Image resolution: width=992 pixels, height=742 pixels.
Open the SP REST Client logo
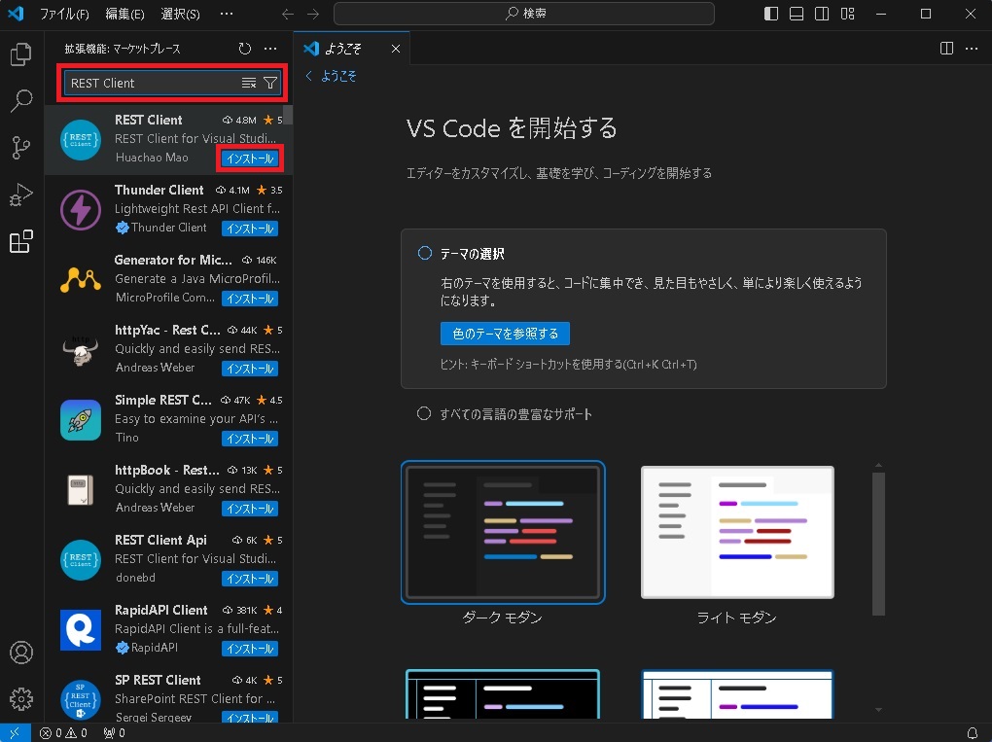pos(81,700)
